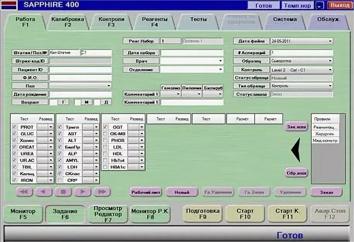Click the flag icon beside SAPPHIRE 400

tap(9, 5)
